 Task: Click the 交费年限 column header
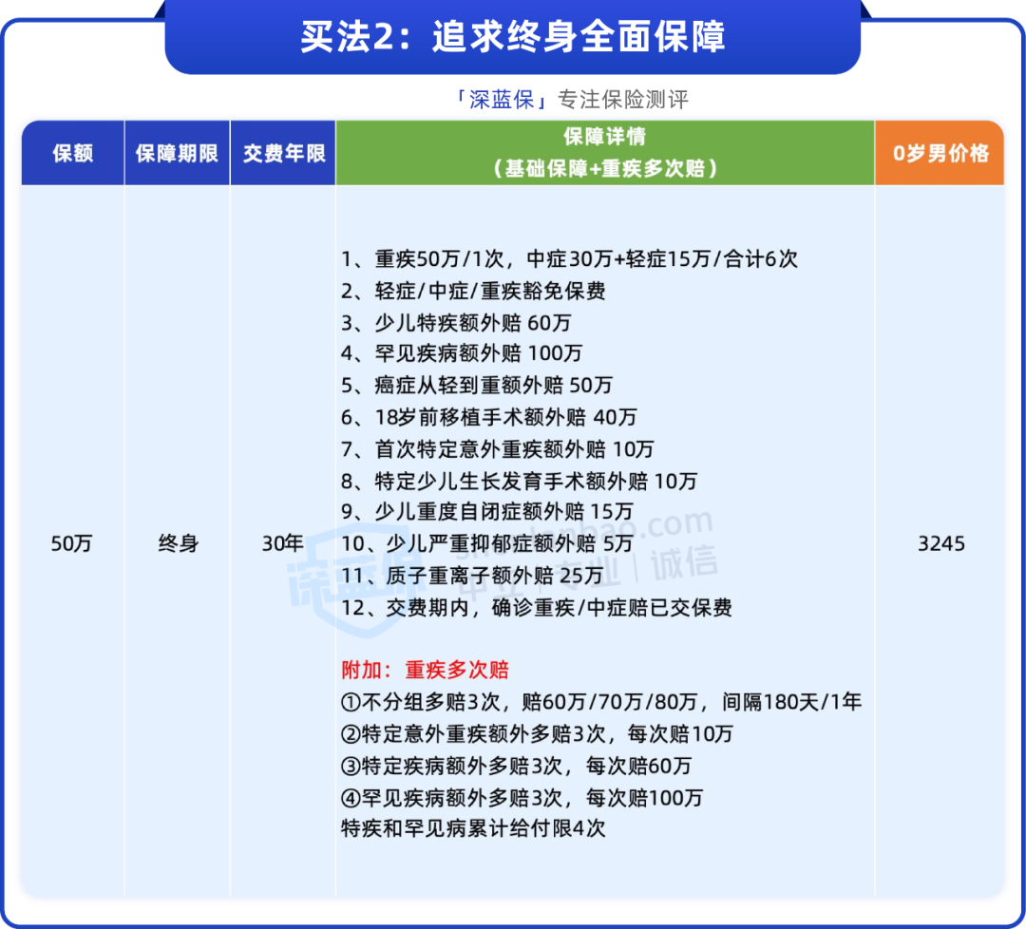tap(283, 150)
